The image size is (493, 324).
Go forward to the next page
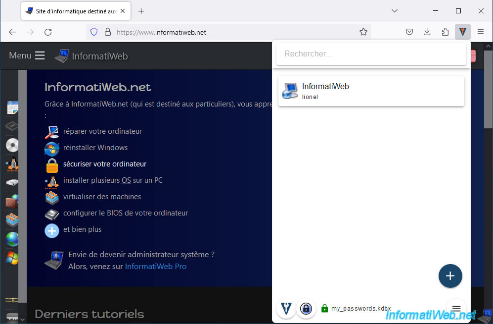point(30,32)
